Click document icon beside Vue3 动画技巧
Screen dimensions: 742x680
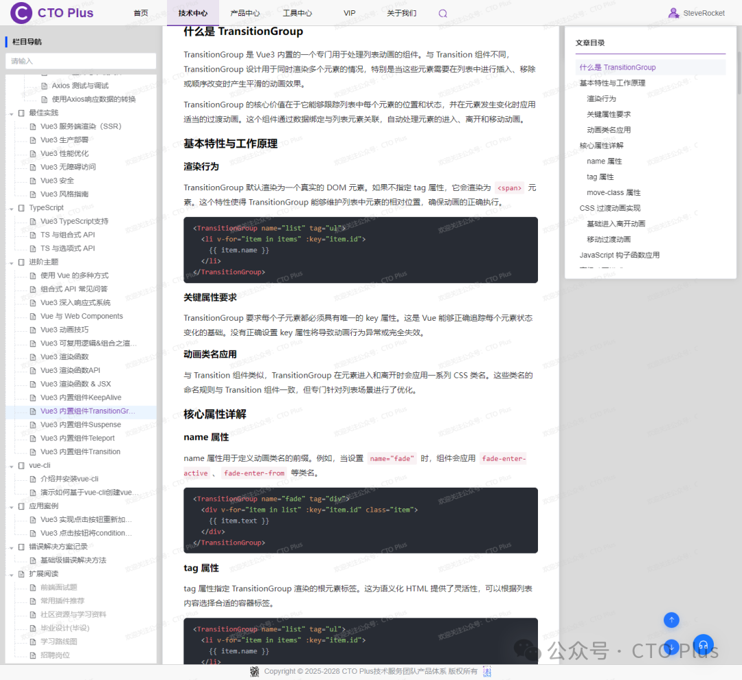(33, 330)
